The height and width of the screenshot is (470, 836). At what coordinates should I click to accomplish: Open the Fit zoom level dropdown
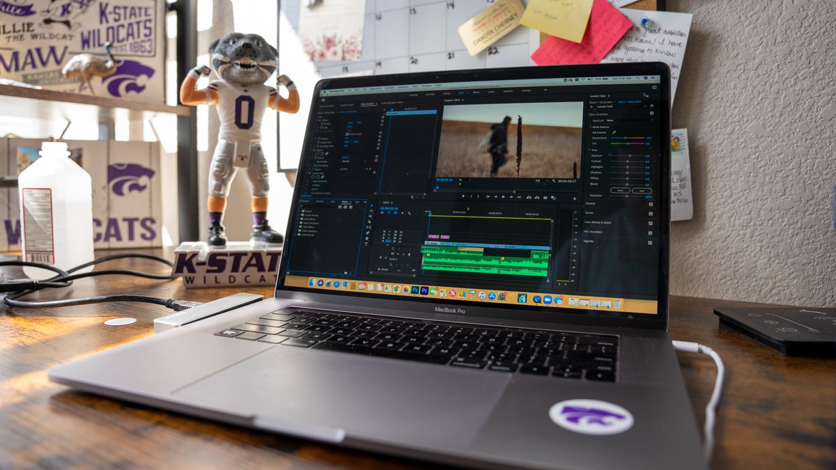point(464,180)
